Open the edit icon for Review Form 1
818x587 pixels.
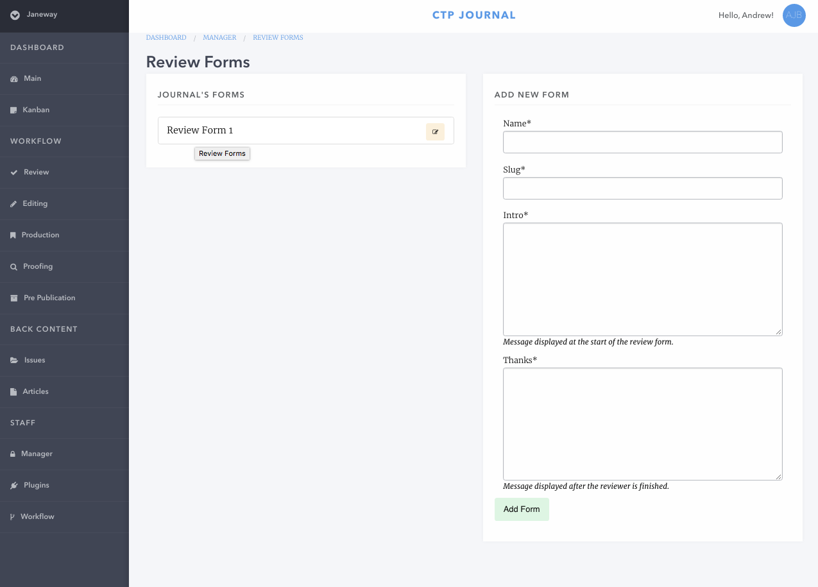pos(435,132)
